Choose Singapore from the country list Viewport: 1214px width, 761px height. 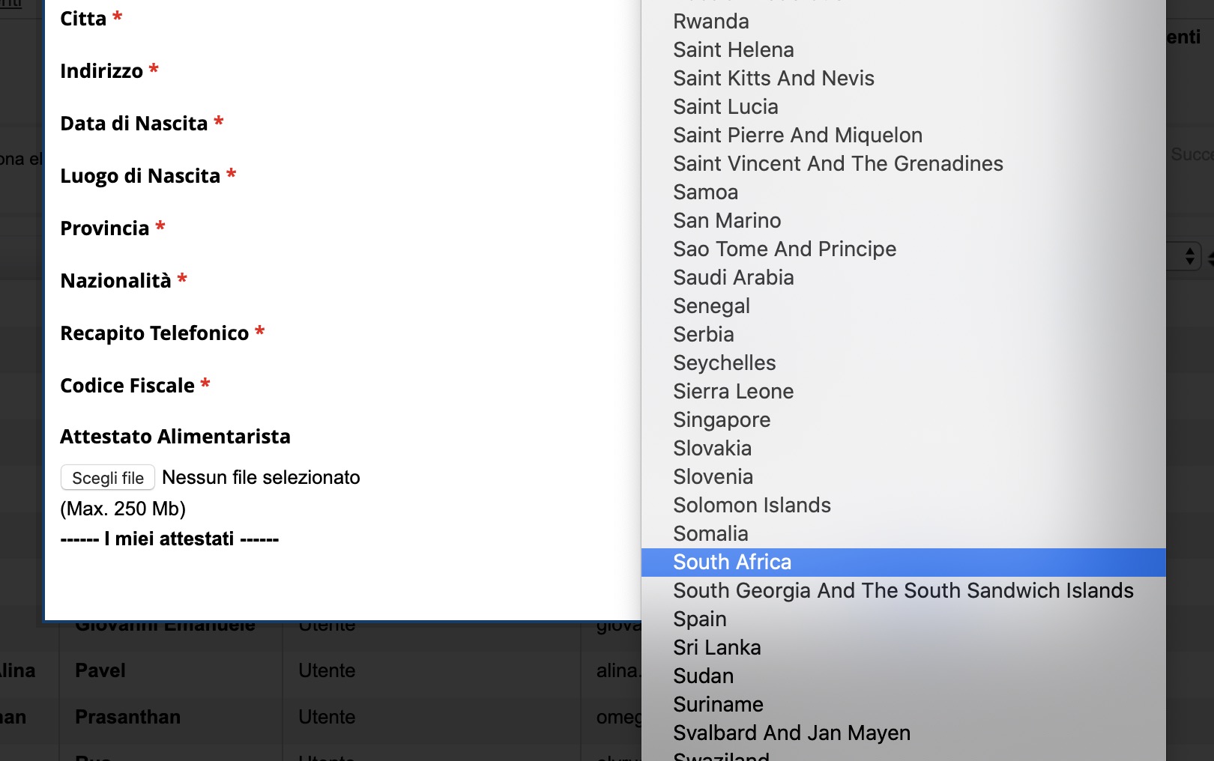(721, 420)
